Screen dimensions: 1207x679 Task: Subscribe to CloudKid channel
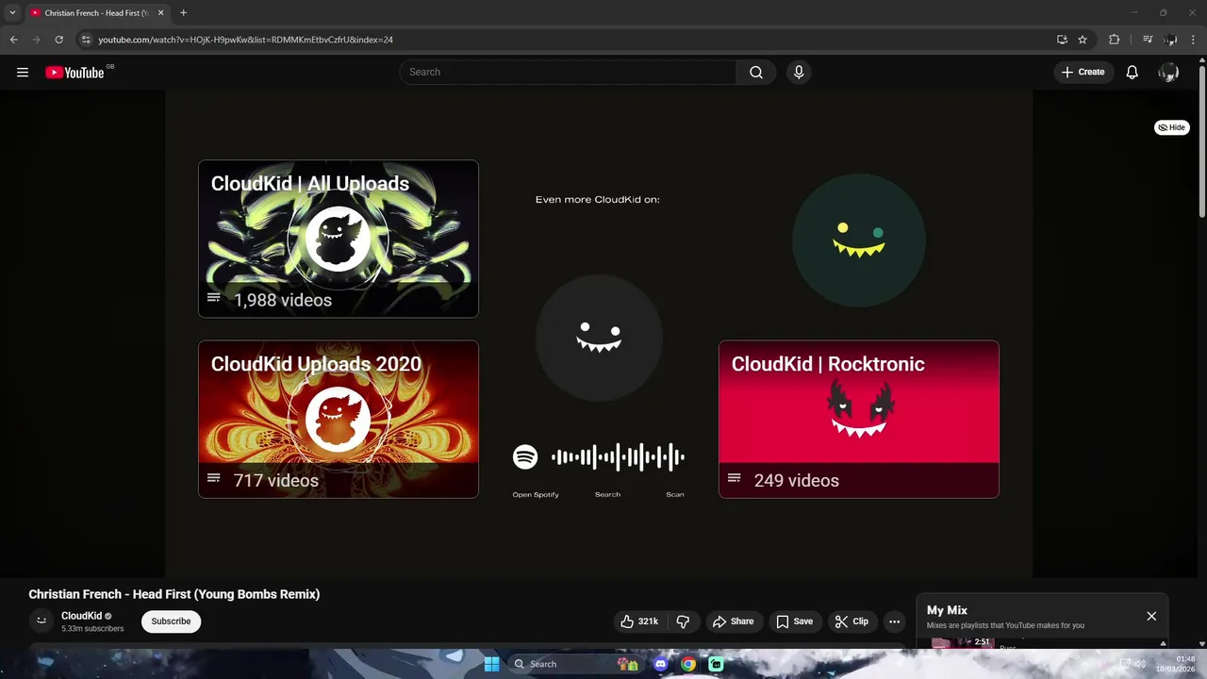coord(171,621)
